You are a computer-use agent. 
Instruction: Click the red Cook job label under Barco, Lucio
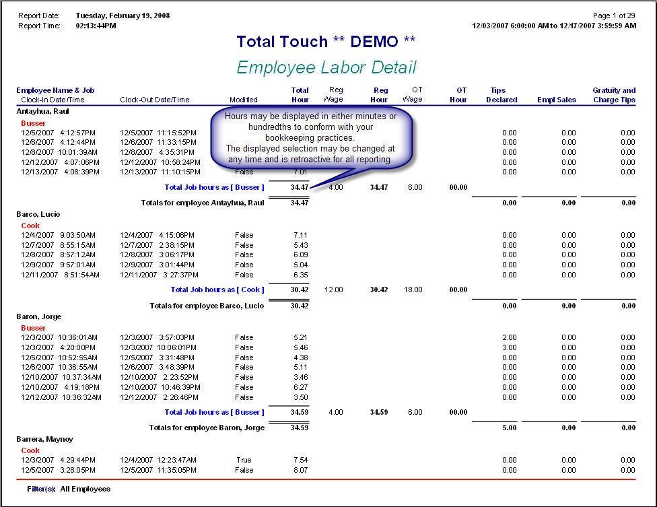tap(30, 226)
